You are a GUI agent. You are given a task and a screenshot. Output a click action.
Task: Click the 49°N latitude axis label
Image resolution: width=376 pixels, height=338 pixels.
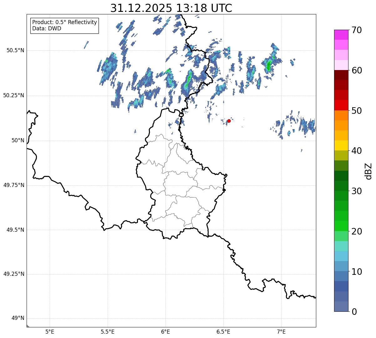[x=18, y=318]
